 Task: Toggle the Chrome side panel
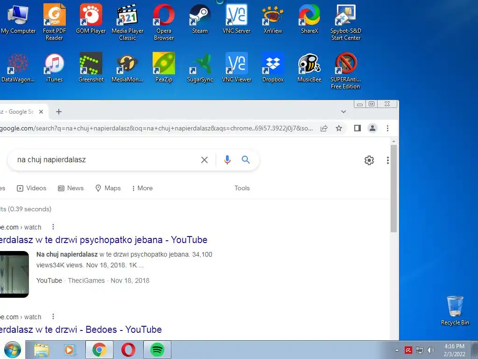[x=358, y=128]
